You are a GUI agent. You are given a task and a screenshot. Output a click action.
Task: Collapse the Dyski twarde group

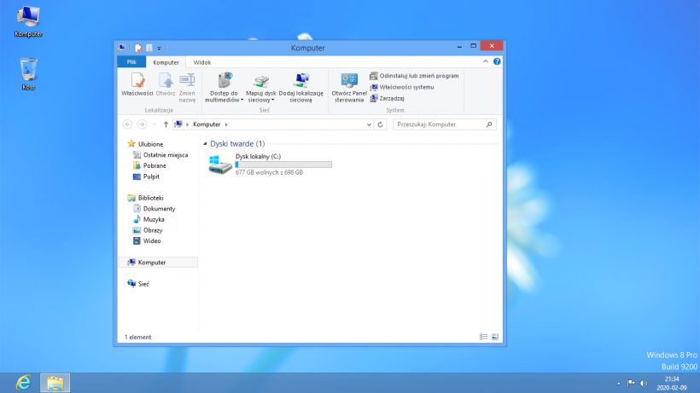click(205, 144)
